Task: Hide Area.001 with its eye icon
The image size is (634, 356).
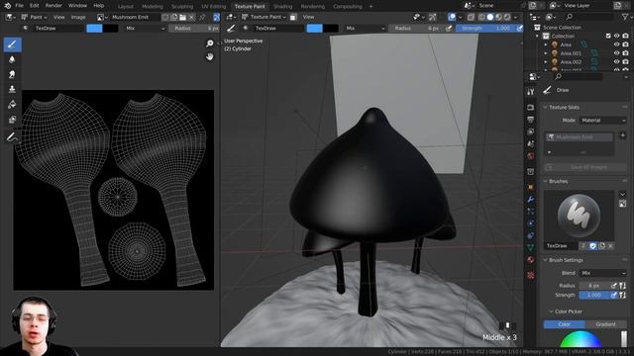Action: point(616,52)
